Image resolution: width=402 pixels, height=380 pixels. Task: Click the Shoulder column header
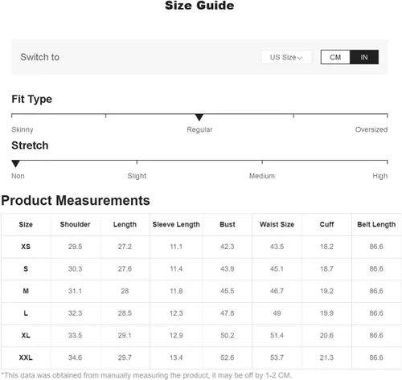[x=75, y=224]
